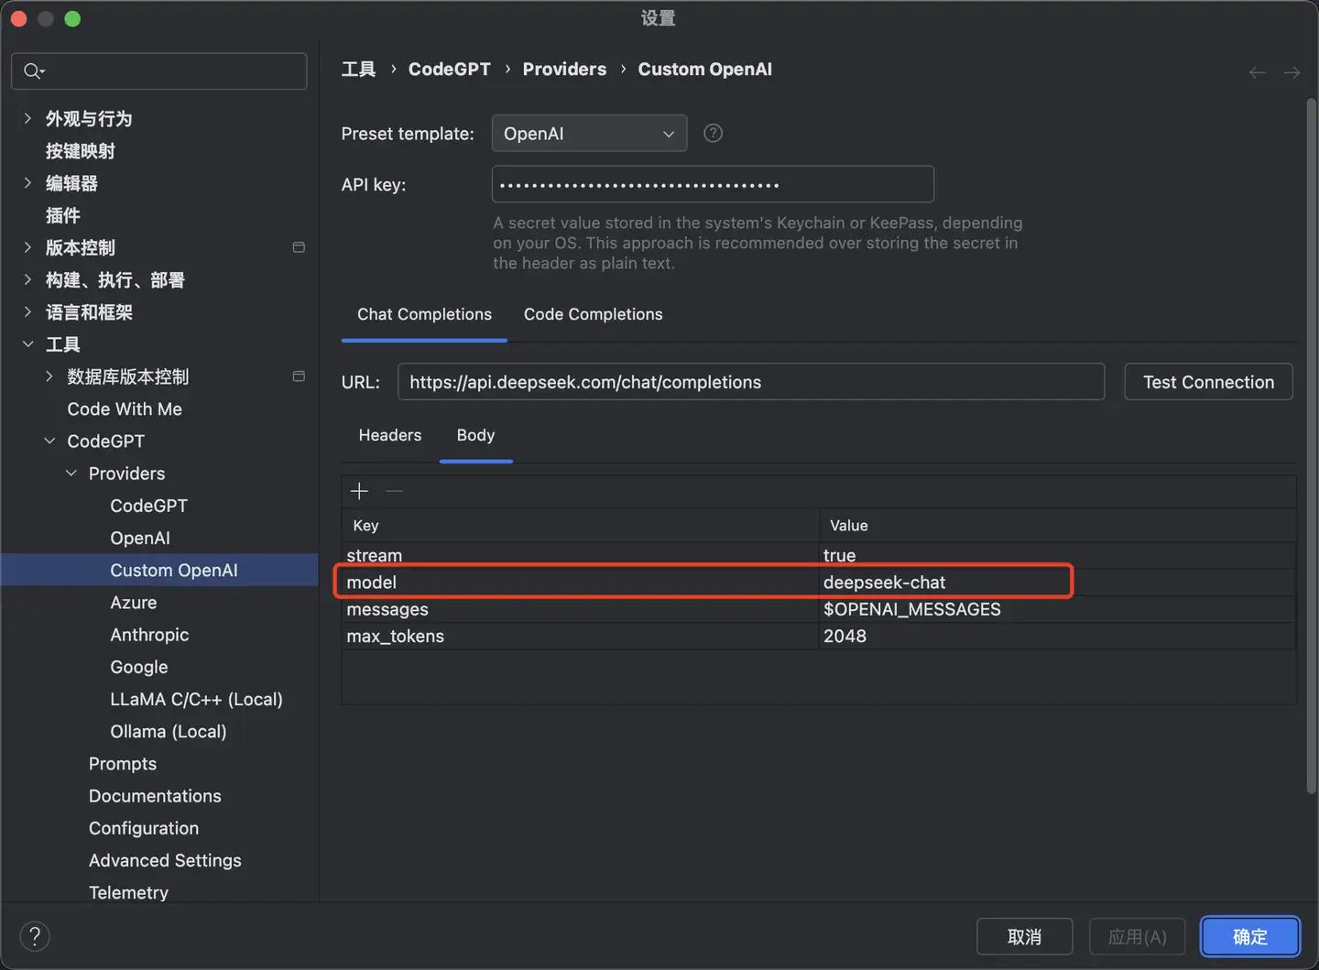Navigate back with the left arrow

1257,72
